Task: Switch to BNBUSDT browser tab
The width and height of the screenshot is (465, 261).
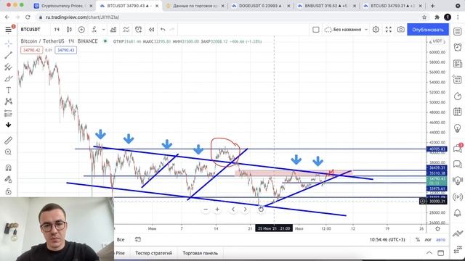Action: (326, 6)
